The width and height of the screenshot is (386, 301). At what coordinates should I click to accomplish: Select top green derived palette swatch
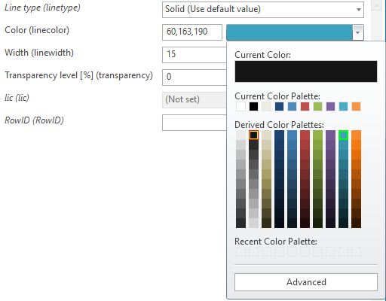[x=317, y=135]
